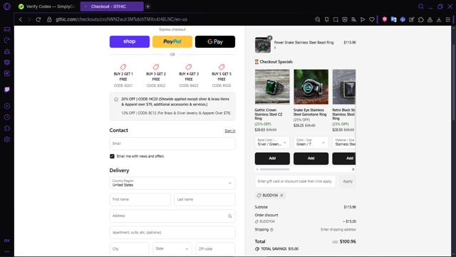The height and width of the screenshot is (257, 456).
Task: Click the gift card or discount code field
Action: (x=295, y=181)
